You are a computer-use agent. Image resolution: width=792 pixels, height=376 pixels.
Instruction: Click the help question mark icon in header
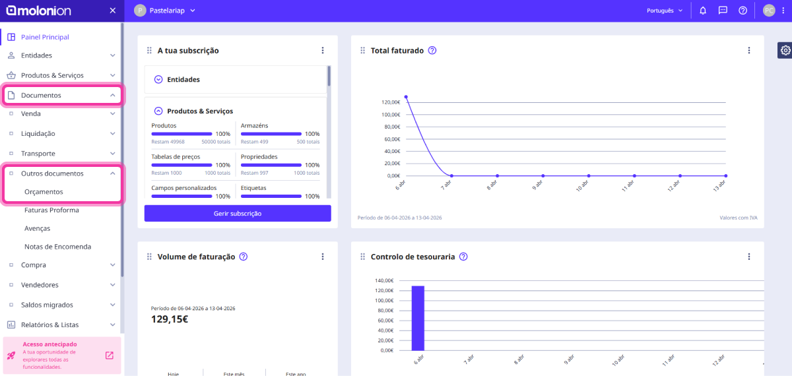coord(742,11)
